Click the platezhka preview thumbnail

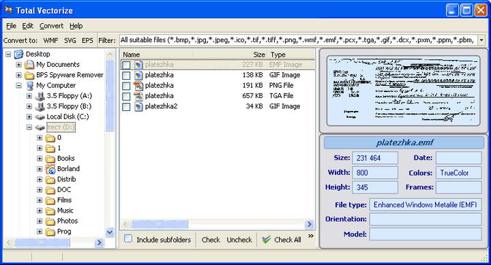point(403,91)
